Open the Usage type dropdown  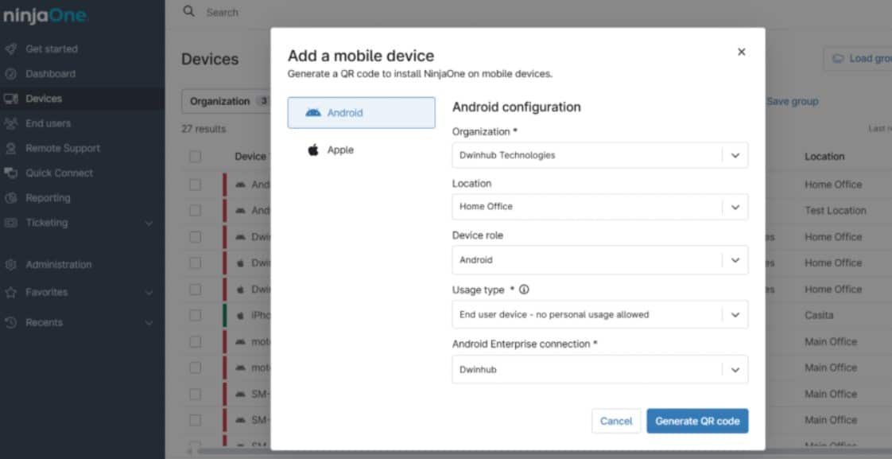tap(600, 314)
